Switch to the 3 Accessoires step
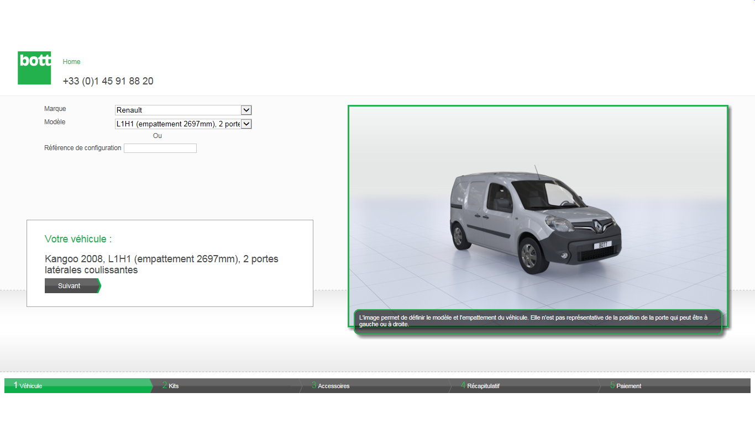Image resolution: width=755 pixels, height=424 pixels. 377,385
